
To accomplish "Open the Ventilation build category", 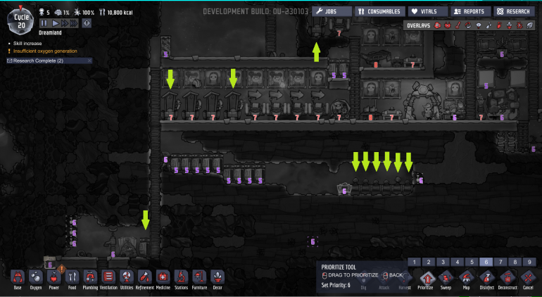I will 108,277.
